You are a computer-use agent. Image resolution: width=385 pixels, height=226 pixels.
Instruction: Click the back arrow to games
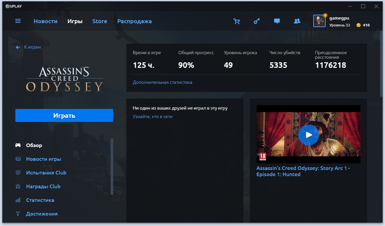coord(18,47)
